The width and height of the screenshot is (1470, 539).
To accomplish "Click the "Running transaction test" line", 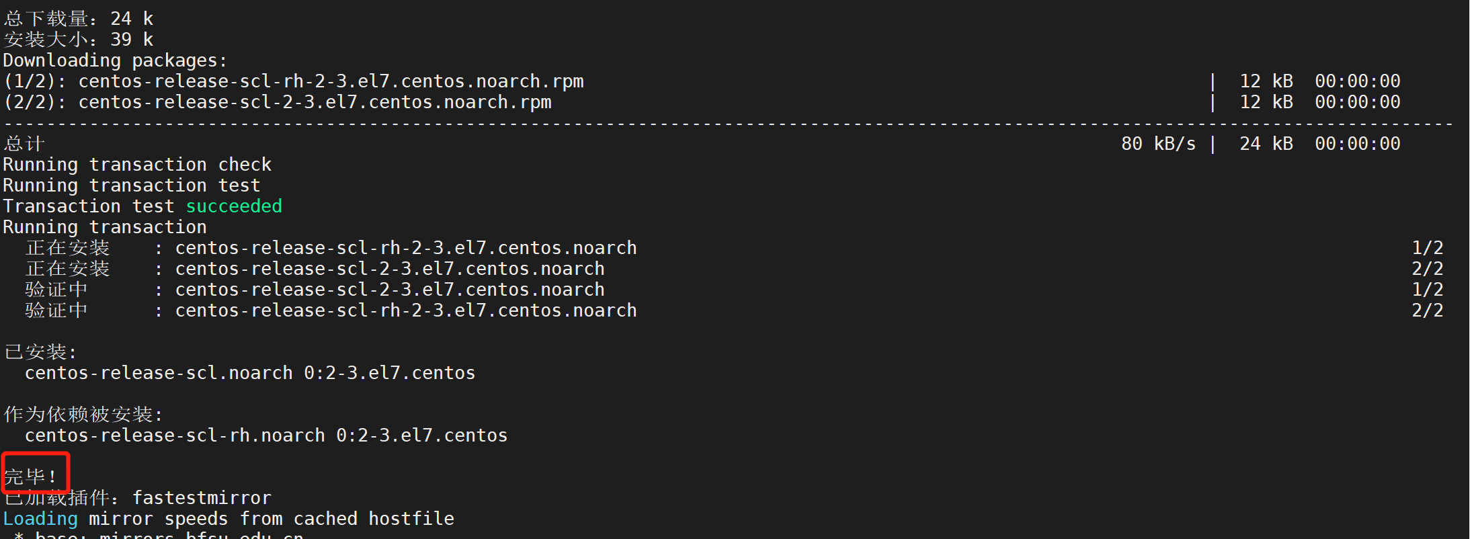I will point(132,185).
